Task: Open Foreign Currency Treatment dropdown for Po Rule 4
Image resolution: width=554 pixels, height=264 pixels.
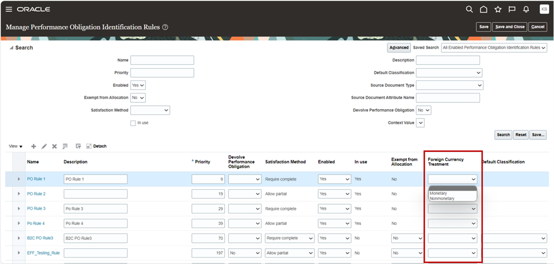Action: [452, 224]
